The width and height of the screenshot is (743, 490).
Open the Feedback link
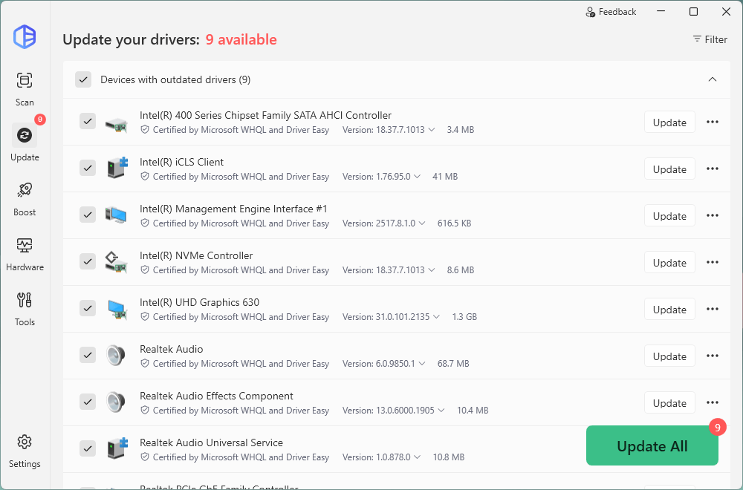point(611,12)
